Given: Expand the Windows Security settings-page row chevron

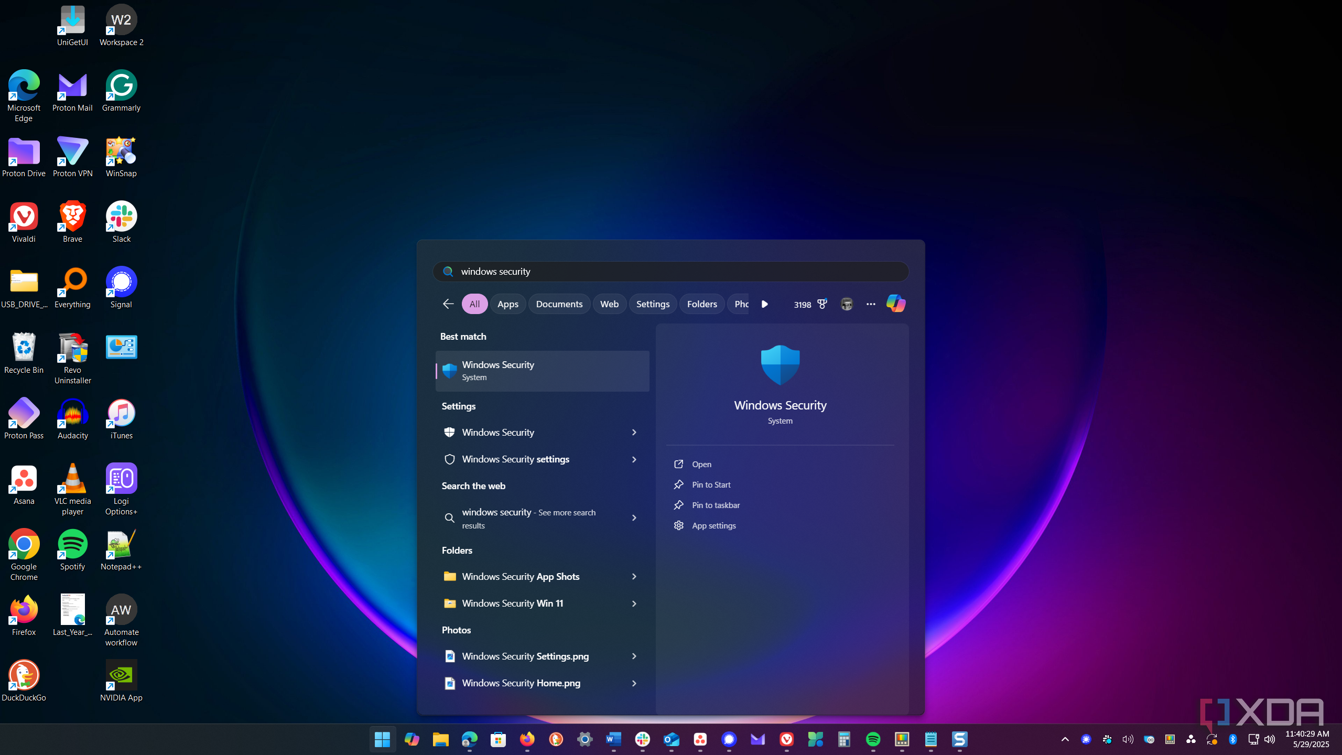Looking at the screenshot, I should point(634,433).
